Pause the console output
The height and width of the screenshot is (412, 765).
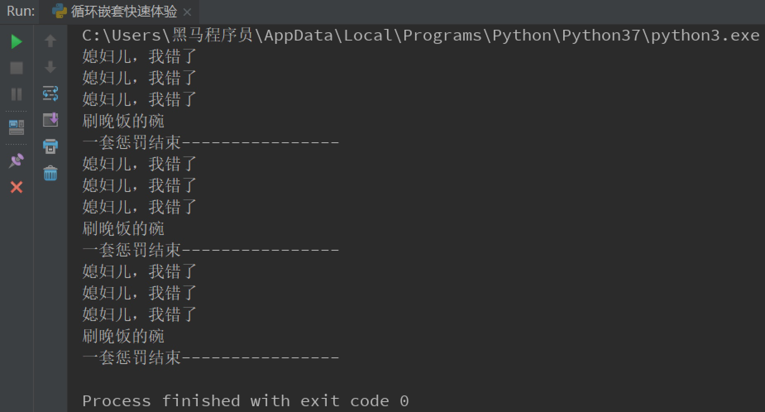[x=17, y=94]
